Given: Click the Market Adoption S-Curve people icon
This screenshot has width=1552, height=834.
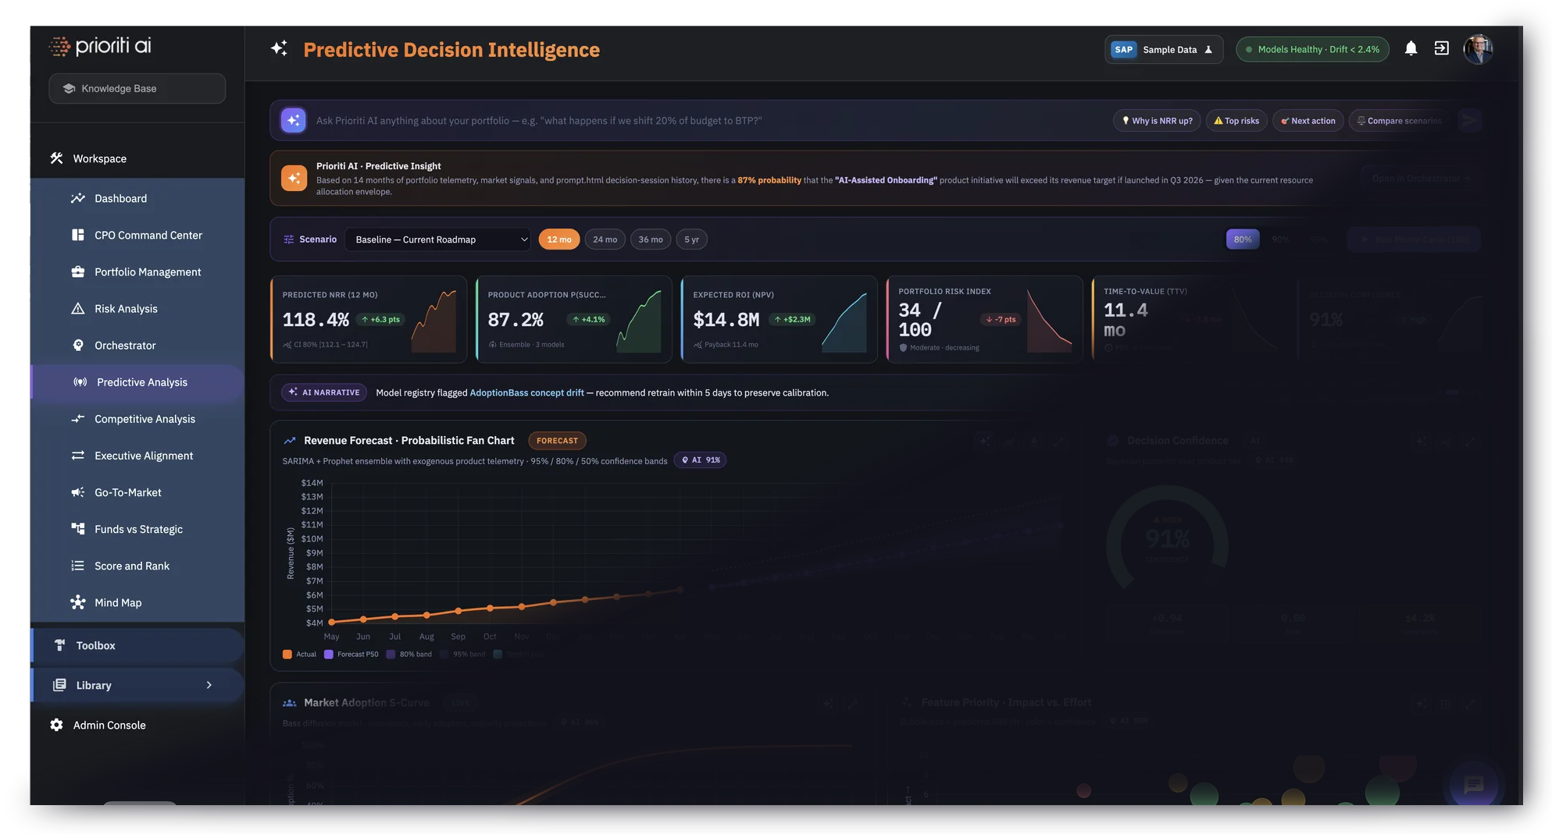Looking at the screenshot, I should click(289, 703).
